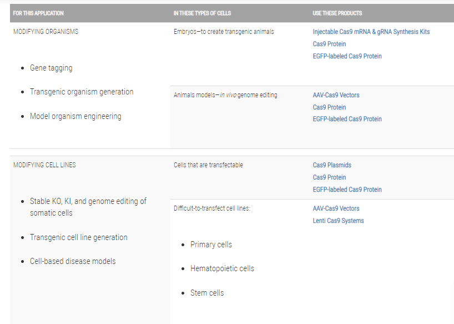Open the Cas9 Plasmids link
The height and width of the screenshot is (324, 454).
(332, 165)
